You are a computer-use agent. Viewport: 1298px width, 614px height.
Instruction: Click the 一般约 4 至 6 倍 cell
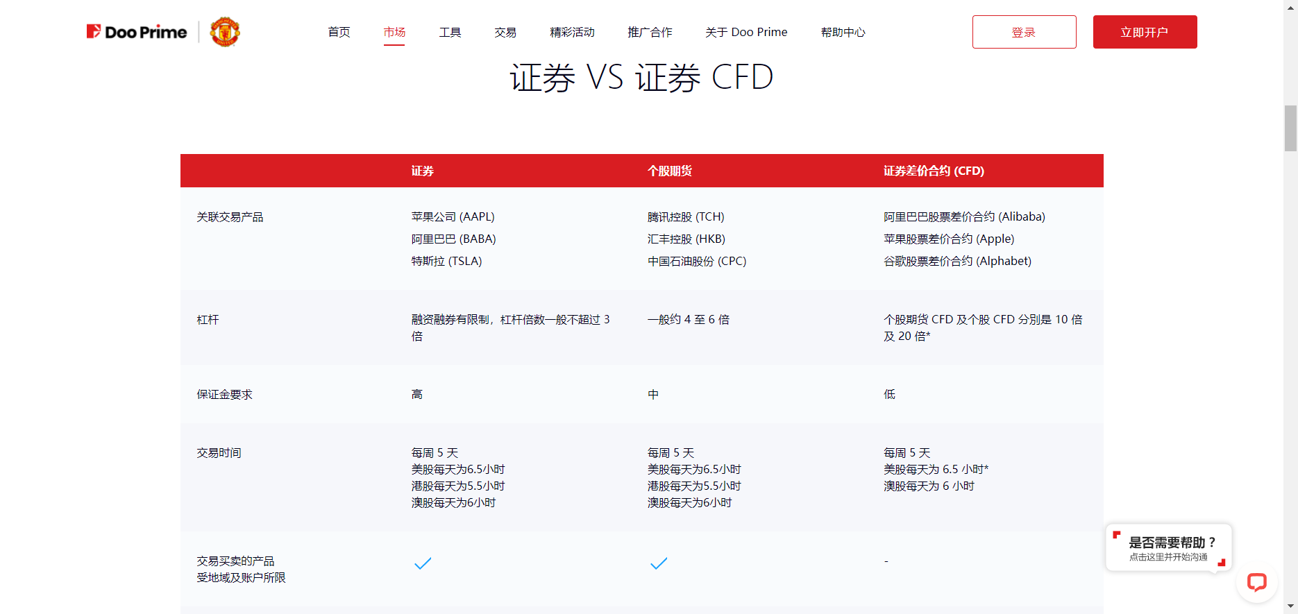coord(689,320)
